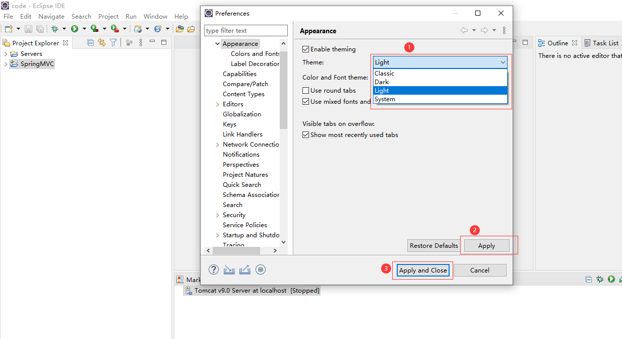Expand the Servers project in Project Explorer
The width and height of the screenshot is (622, 339).
(x=6, y=54)
